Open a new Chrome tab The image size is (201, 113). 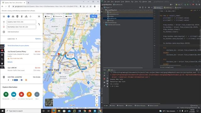(28, 3)
